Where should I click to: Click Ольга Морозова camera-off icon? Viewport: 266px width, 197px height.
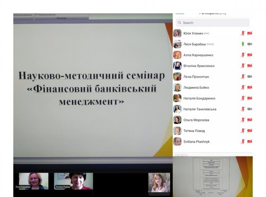pos(250,120)
